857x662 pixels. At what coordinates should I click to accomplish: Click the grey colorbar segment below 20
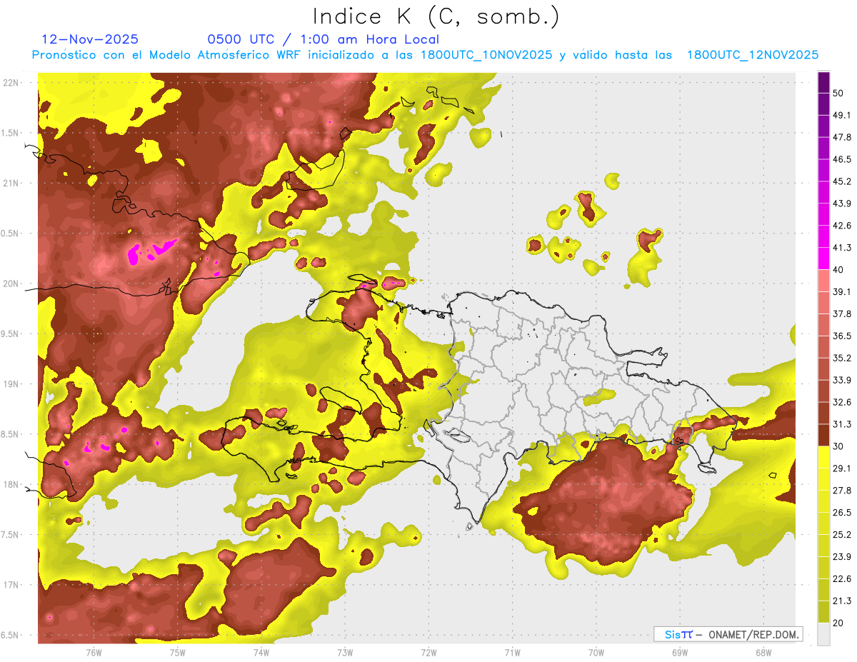click(x=824, y=634)
